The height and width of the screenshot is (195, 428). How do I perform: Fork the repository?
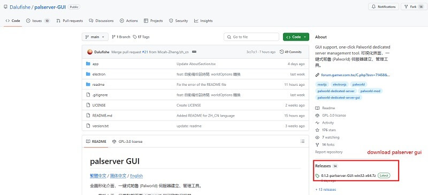point(413,7)
